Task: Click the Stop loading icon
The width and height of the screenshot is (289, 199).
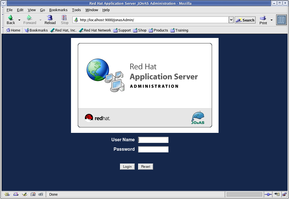Action: point(64,18)
